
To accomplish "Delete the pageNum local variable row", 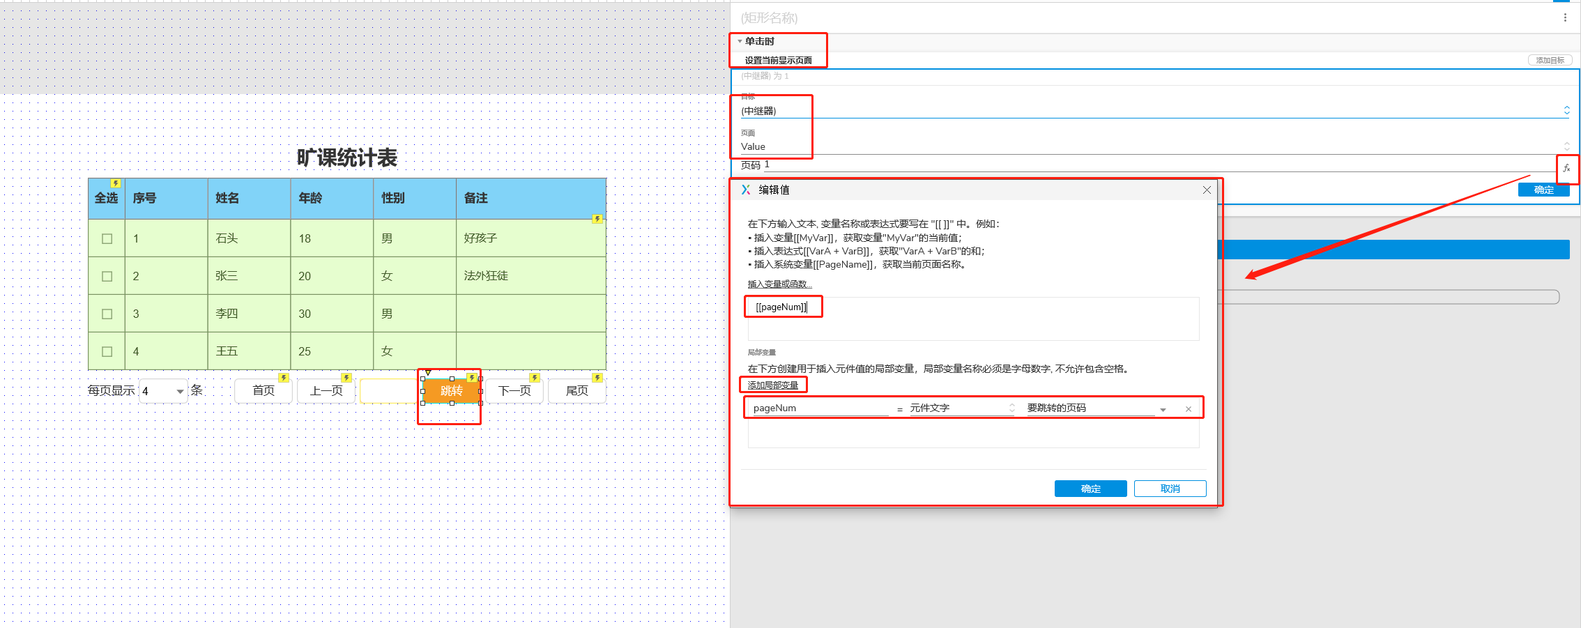I will pos(1189,409).
